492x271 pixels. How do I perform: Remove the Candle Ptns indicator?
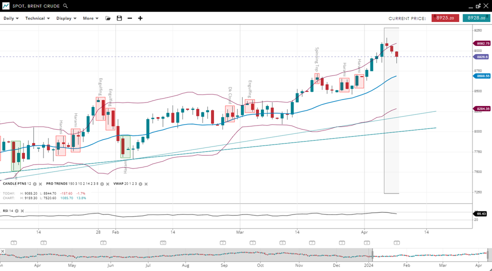click(x=40, y=184)
